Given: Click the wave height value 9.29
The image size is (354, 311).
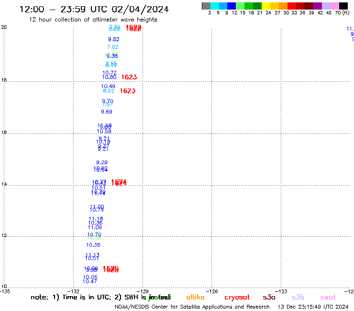Looking at the screenshot, I should (102, 162).
